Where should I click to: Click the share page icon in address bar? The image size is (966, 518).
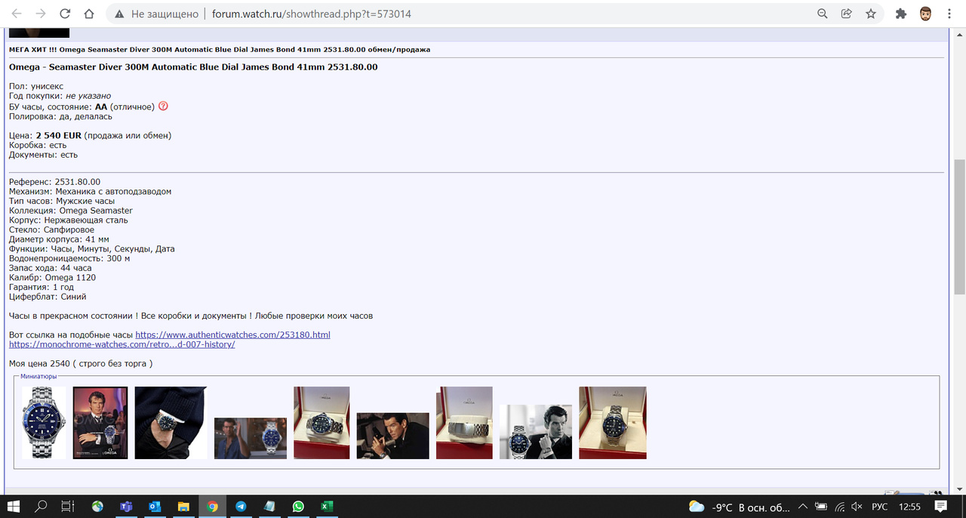coord(847,14)
